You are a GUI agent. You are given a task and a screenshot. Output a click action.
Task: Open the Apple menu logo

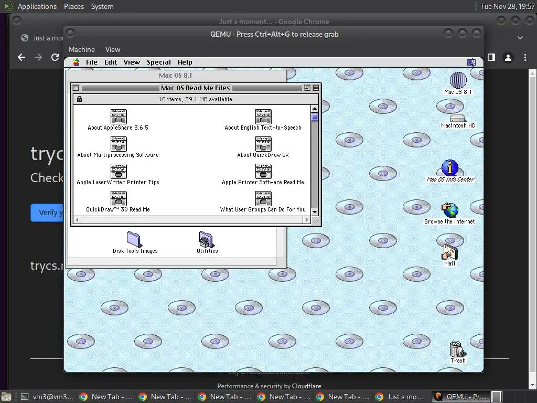coord(76,62)
